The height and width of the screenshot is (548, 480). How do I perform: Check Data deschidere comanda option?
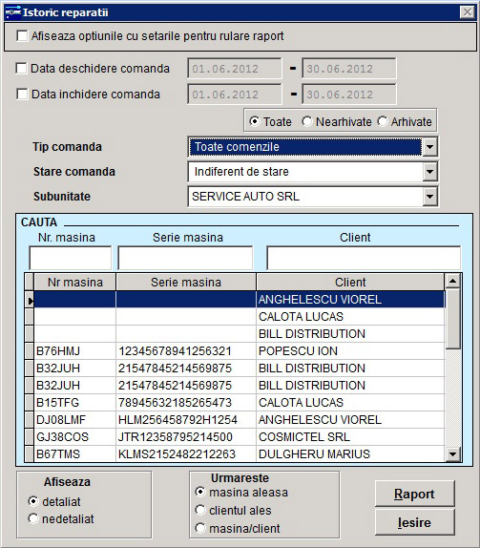click(x=21, y=68)
